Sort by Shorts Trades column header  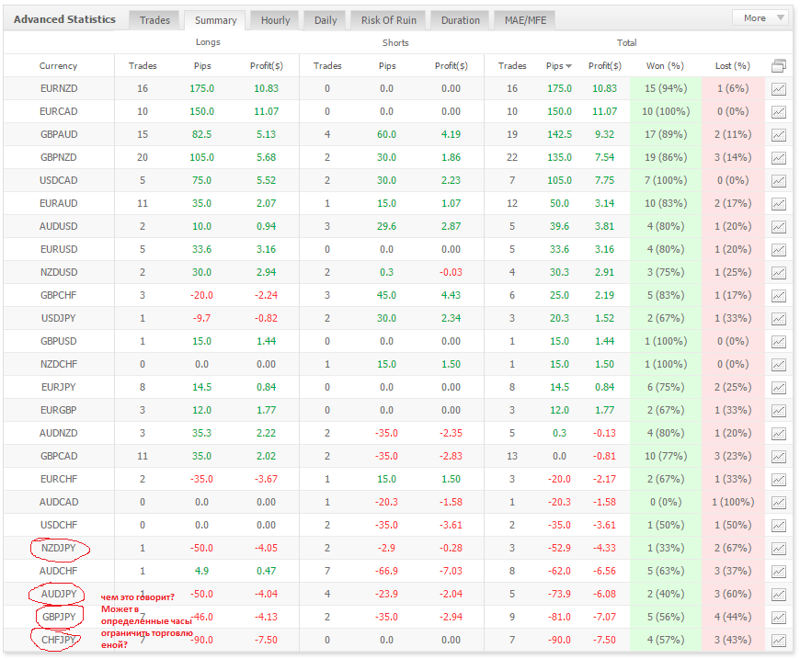point(327,66)
